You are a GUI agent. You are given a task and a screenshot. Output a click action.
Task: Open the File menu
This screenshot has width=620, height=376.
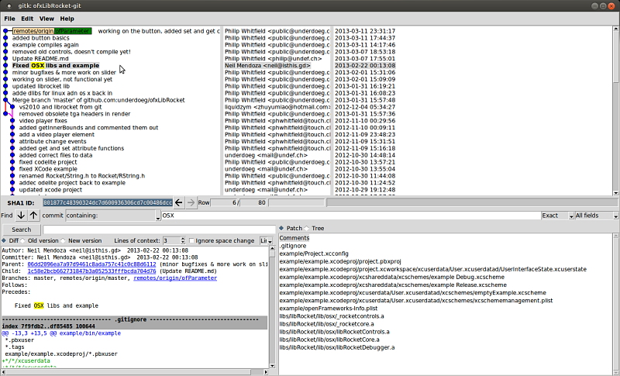coord(8,18)
